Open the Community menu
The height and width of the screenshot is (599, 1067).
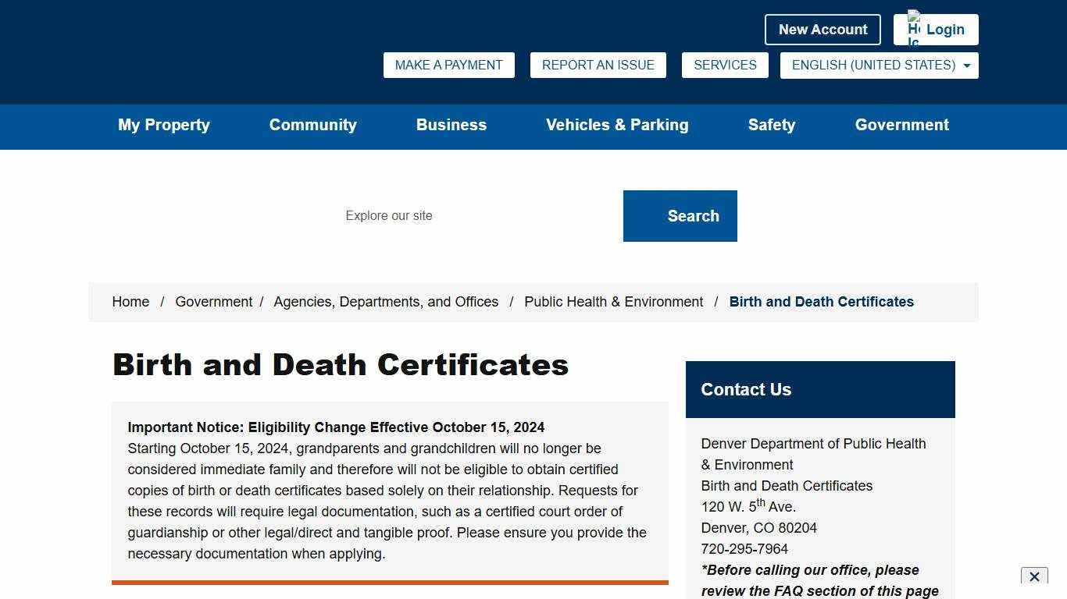(312, 126)
